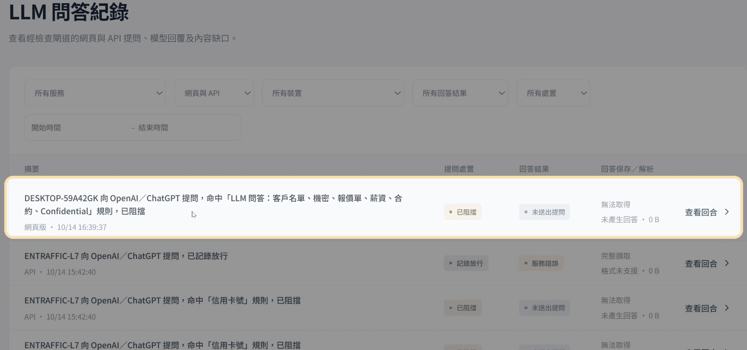Click the 網頁版 10/14 16:39:37 timestamp
This screenshot has width=747, height=350.
pyautogui.click(x=65, y=227)
